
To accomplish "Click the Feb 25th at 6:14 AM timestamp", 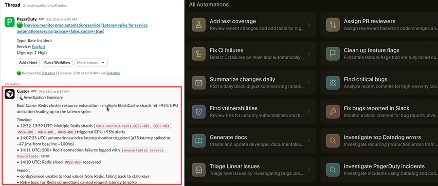I will point(55,91).
